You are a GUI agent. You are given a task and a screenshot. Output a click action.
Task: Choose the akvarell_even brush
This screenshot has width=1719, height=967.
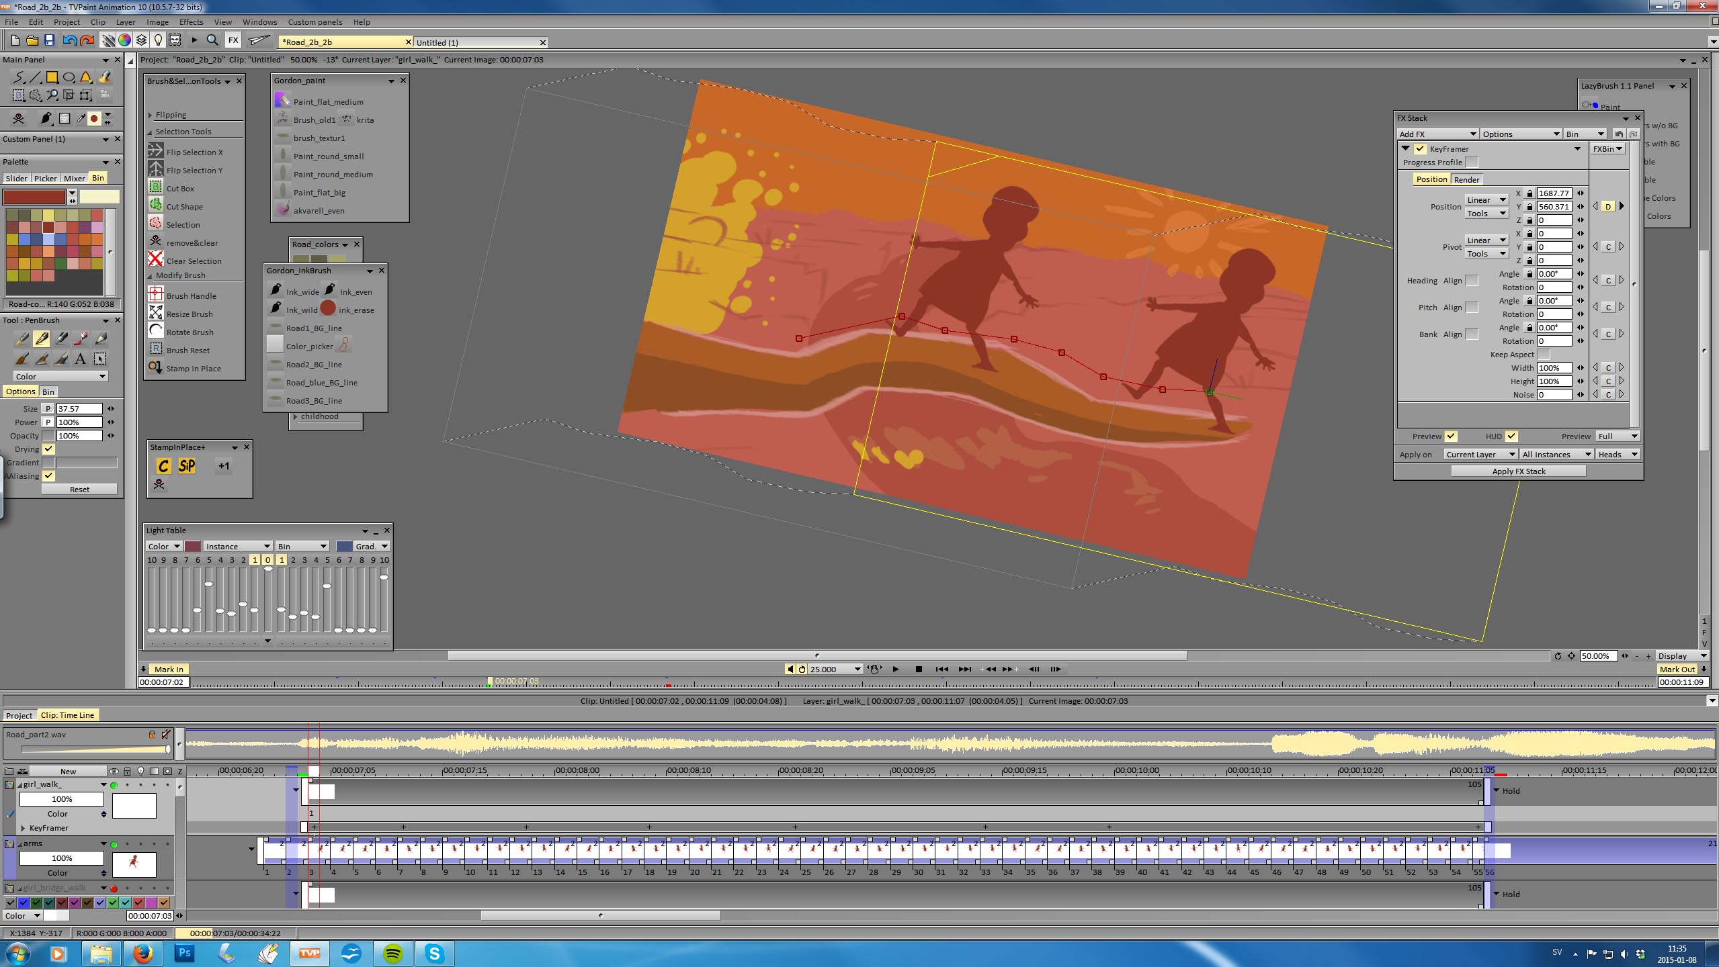tap(319, 211)
